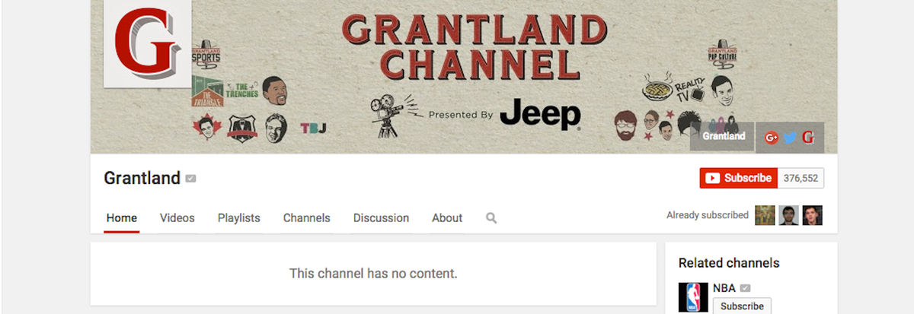Click the channel search magnifier icon

[491, 218]
